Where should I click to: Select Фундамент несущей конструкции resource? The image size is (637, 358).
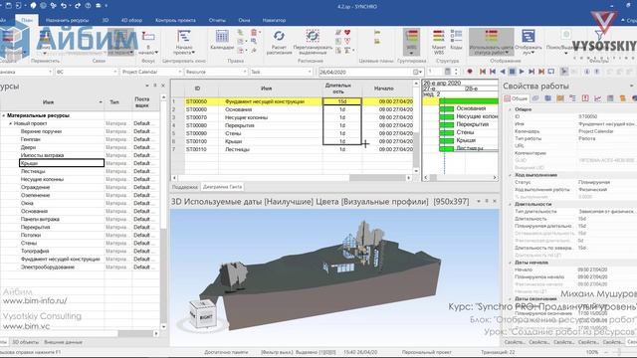(60, 259)
